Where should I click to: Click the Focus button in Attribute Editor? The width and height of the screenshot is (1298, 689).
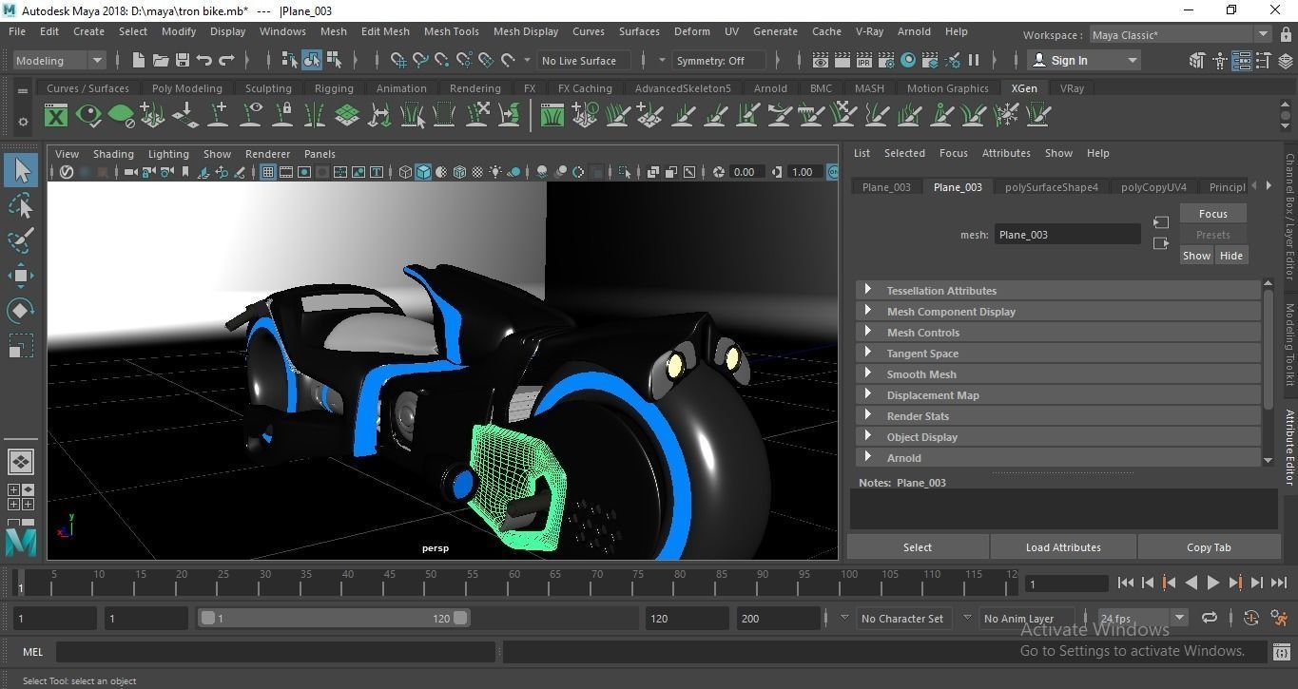tap(1212, 214)
